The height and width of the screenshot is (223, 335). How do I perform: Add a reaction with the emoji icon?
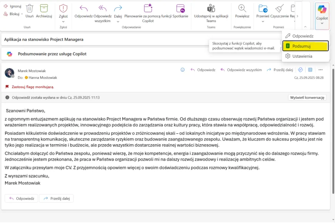(182, 70)
